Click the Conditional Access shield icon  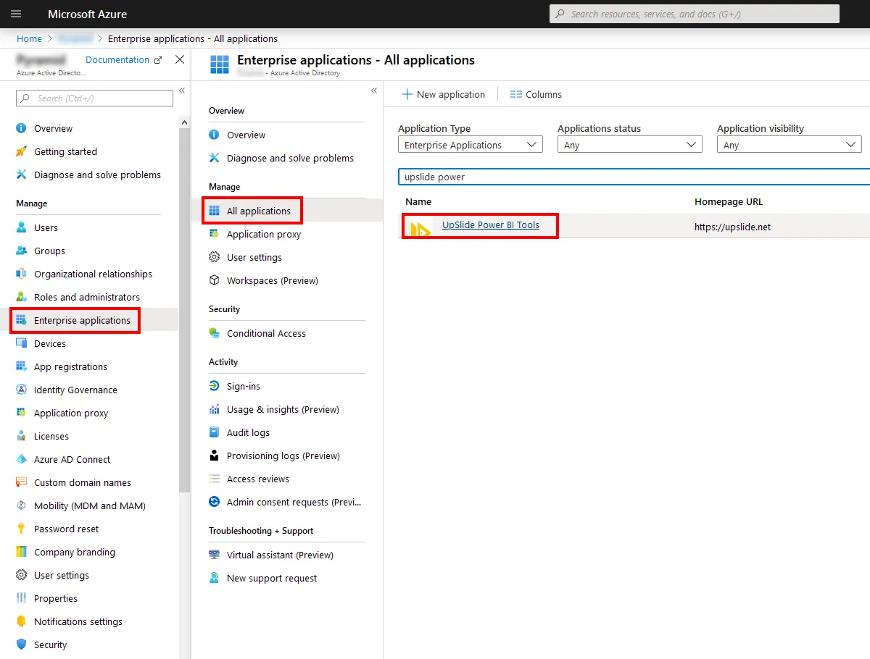coord(214,333)
